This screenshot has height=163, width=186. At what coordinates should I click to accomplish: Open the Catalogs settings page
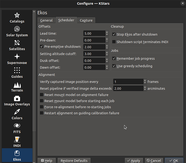[x=17, y=18]
